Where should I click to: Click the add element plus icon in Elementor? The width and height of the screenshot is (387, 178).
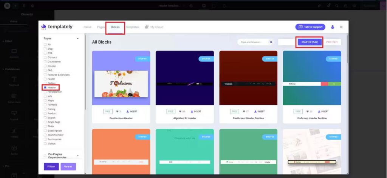click(15, 6)
